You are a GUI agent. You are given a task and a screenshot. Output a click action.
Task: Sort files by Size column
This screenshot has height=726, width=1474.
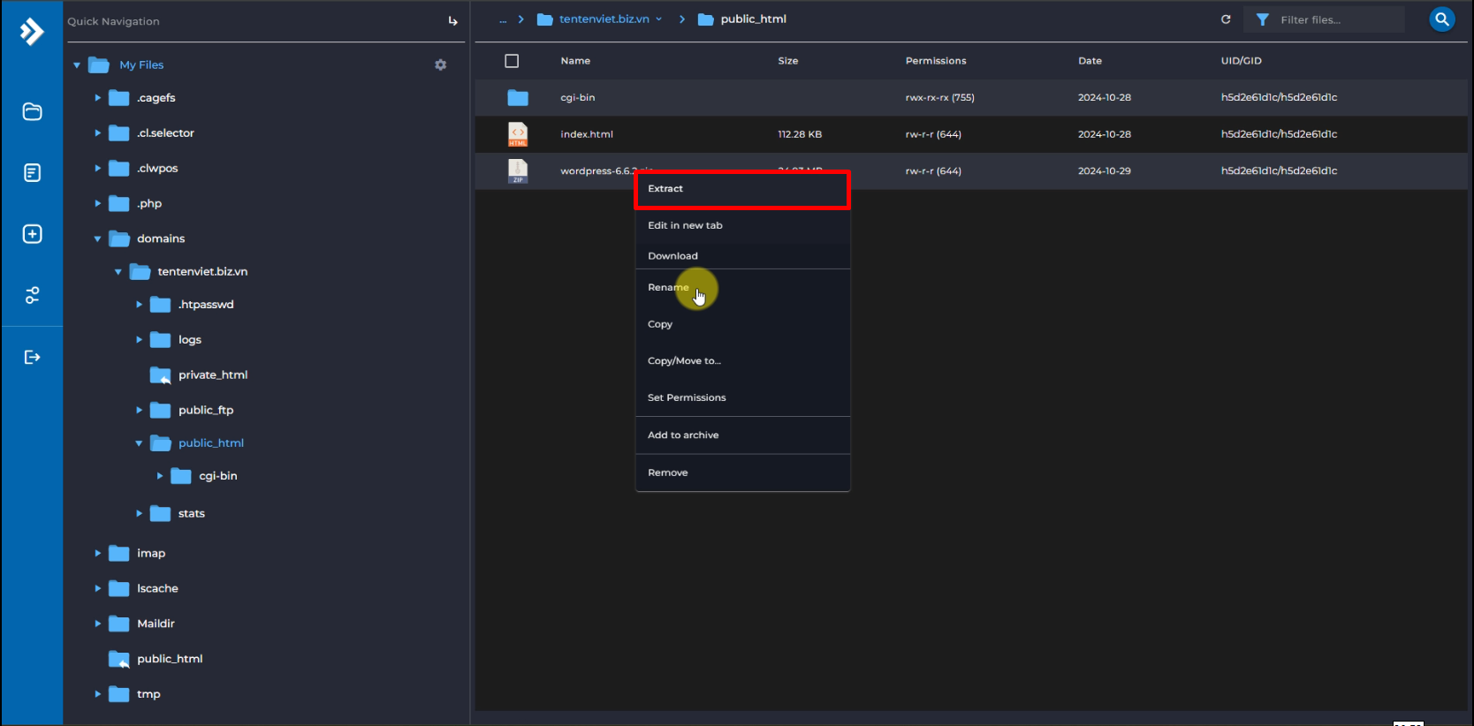point(788,61)
